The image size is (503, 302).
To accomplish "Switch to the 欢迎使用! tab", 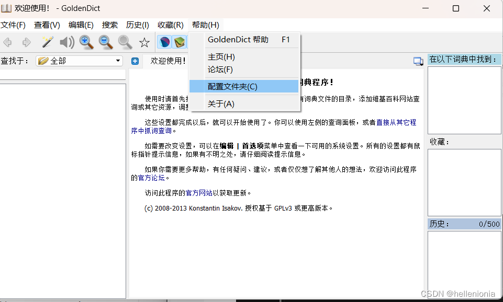I will (x=167, y=61).
